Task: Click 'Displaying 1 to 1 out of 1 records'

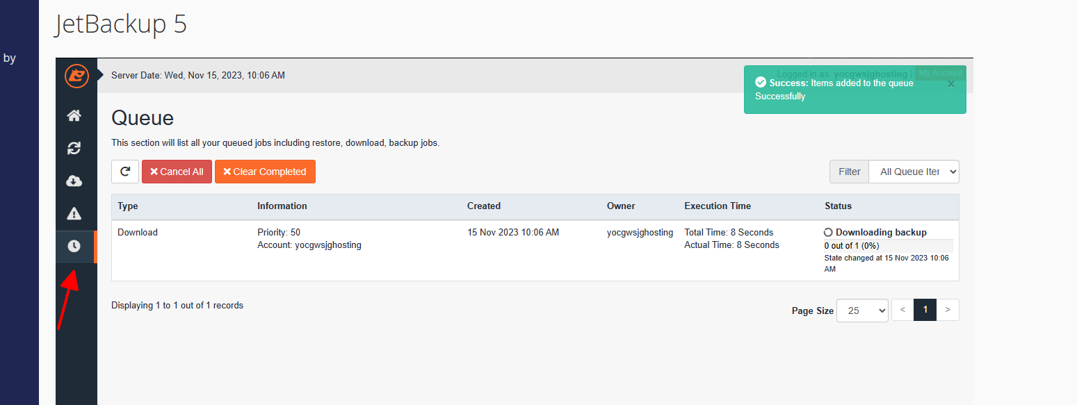Action: coord(177,305)
